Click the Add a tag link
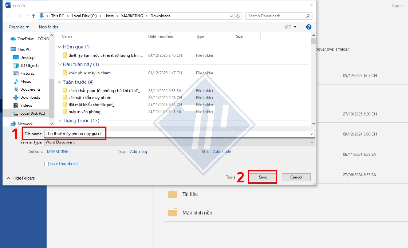 138,152
